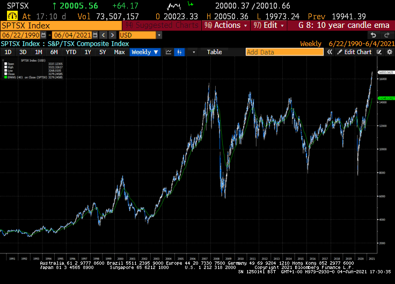Screen dimensions: 395x284
Task: Open the chart annotation notes icon
Action: (379, 52)
